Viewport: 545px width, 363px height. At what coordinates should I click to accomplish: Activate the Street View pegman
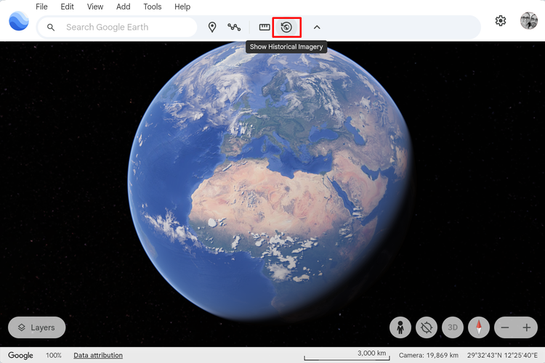[x=400, y=327]
